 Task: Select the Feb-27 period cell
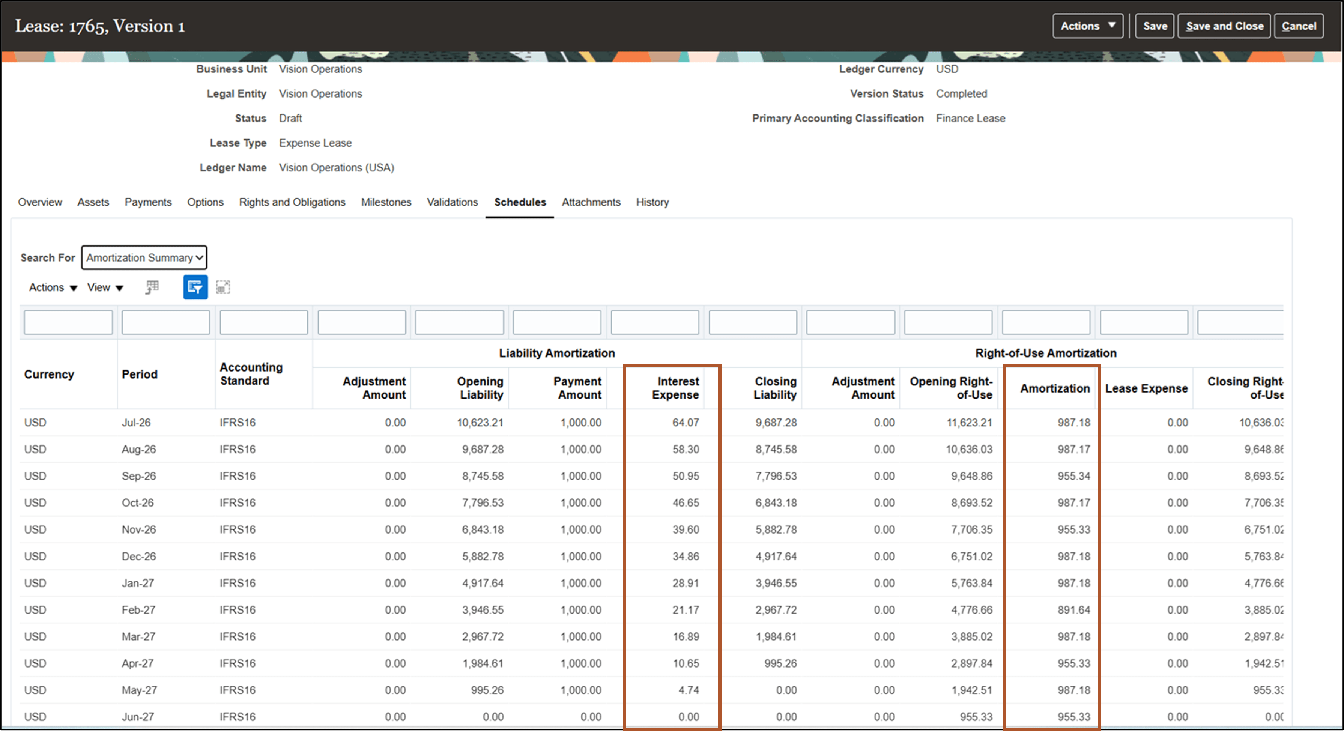click(138, 609)
